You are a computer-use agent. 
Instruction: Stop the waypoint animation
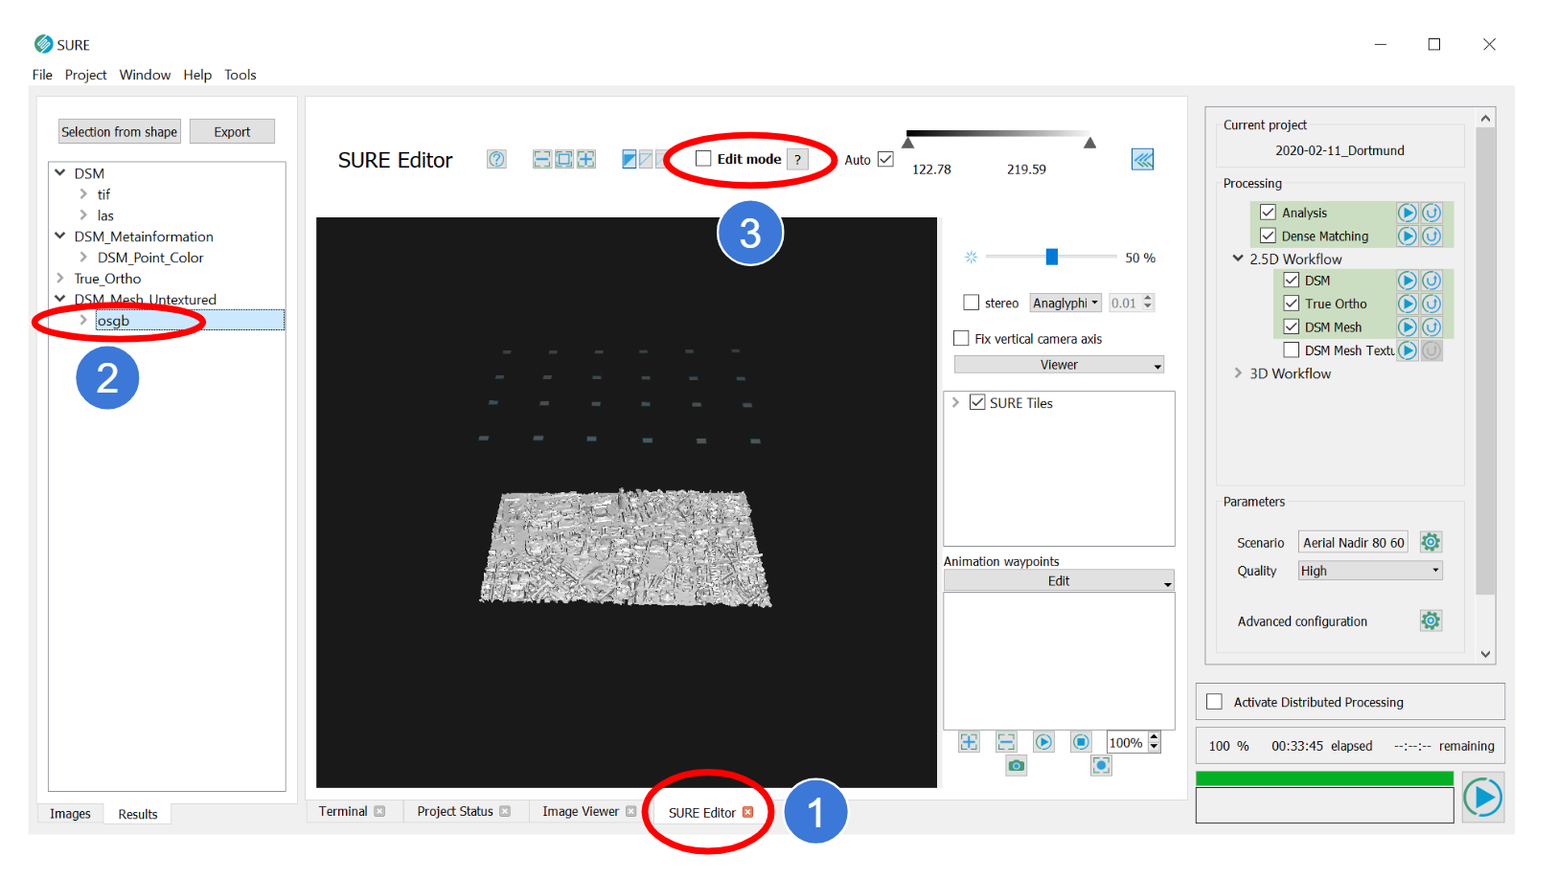click(x=1081, y=742)
